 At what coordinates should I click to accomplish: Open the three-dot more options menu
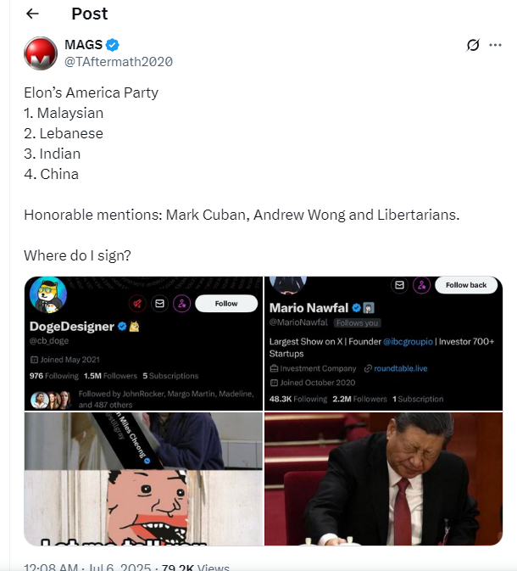tap(495, 45)
